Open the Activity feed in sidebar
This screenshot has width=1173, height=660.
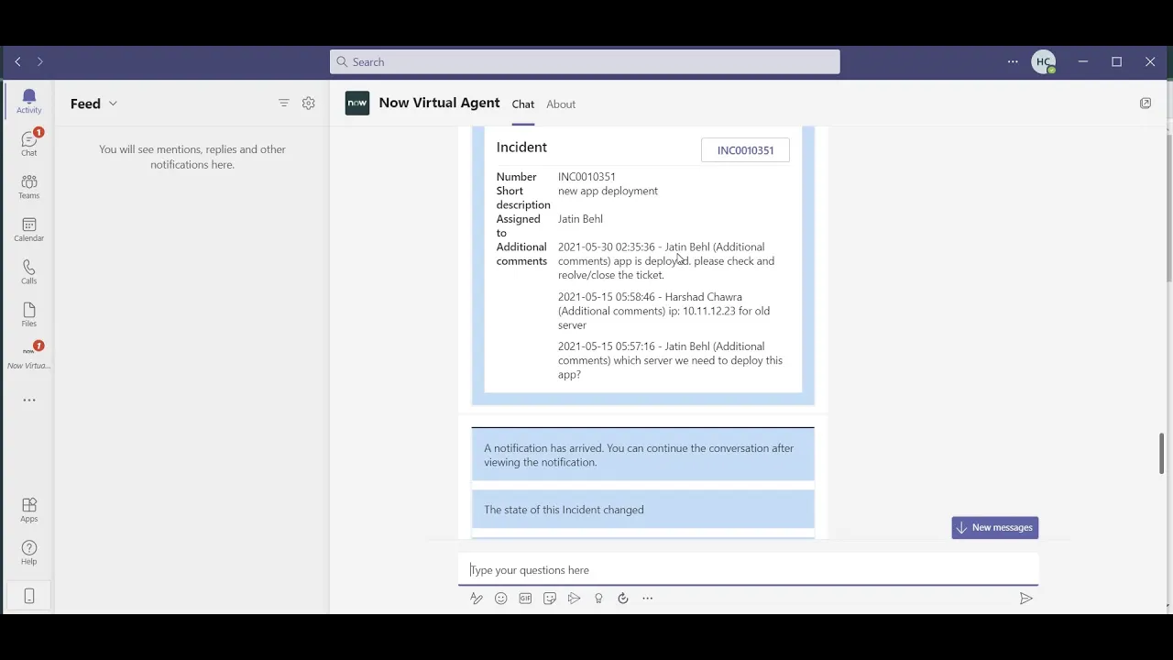tap(28, 101)
